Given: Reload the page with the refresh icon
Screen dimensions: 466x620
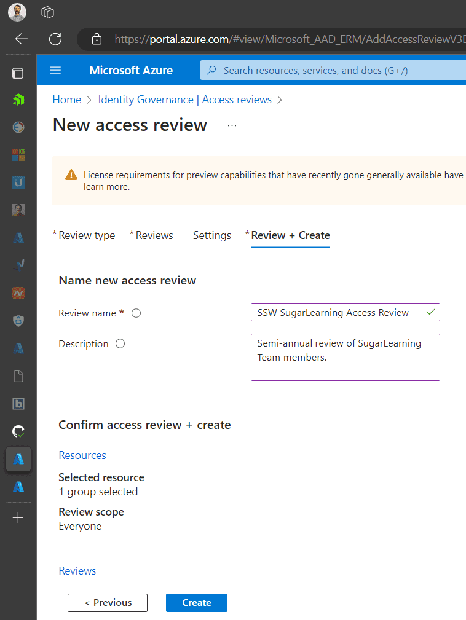Looking at the screenshot, I should 55,39.
